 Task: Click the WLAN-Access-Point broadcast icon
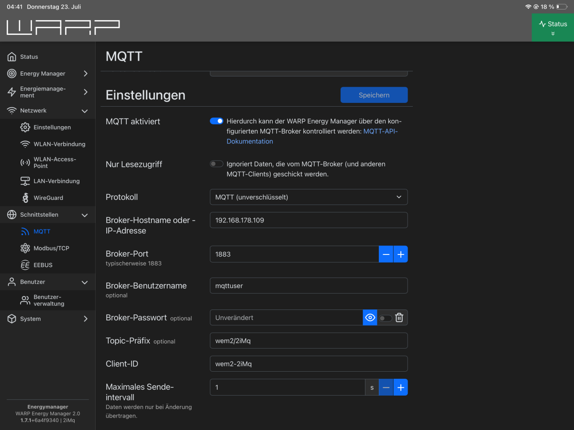coord(25,163)
